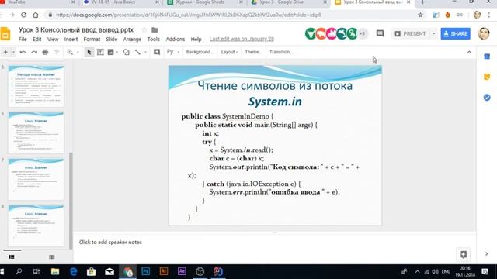
Task: Open the Arrange menu
Action: pos(132,40)
